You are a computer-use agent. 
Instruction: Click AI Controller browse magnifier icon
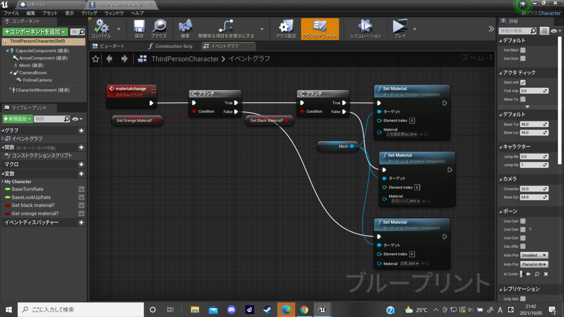coord(537,274)
